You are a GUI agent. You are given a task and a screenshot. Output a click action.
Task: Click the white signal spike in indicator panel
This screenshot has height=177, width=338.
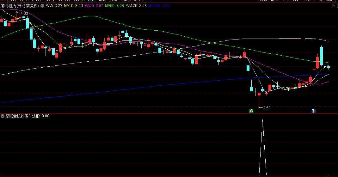pyautogui.click(x=262, y=147)
